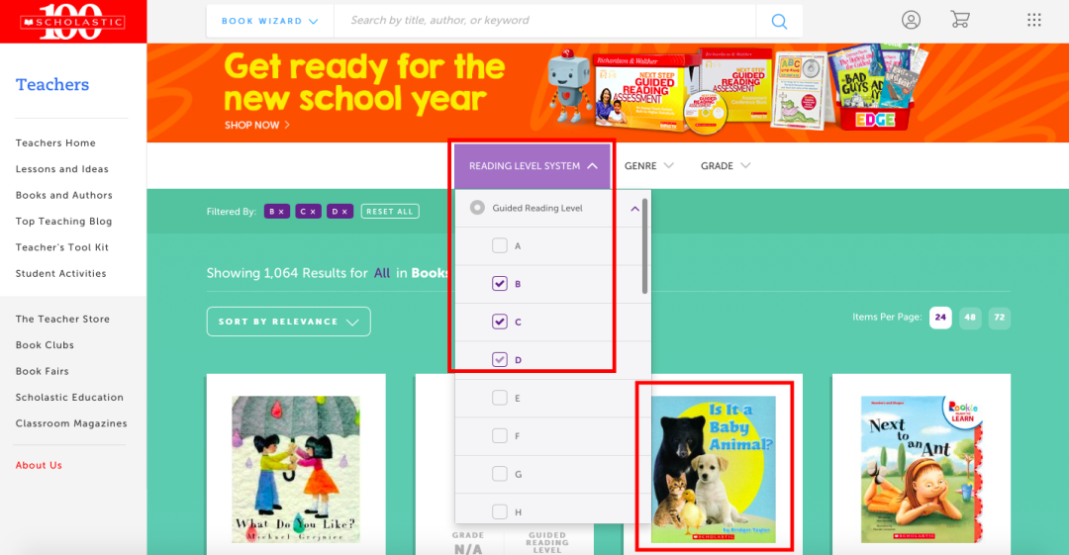The image size is (1069, 555).
Task: Open the apps grid menu icon
Action: click(x=1034, y=20)
